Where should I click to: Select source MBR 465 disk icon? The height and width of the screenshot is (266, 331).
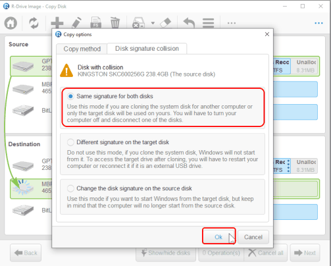click(x=23, y=89)
